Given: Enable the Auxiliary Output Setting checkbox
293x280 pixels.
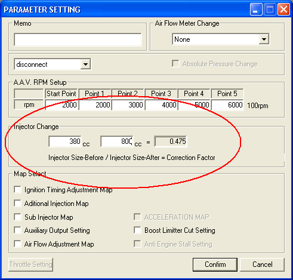Looking at the screenshot, I should pos(18,230).
